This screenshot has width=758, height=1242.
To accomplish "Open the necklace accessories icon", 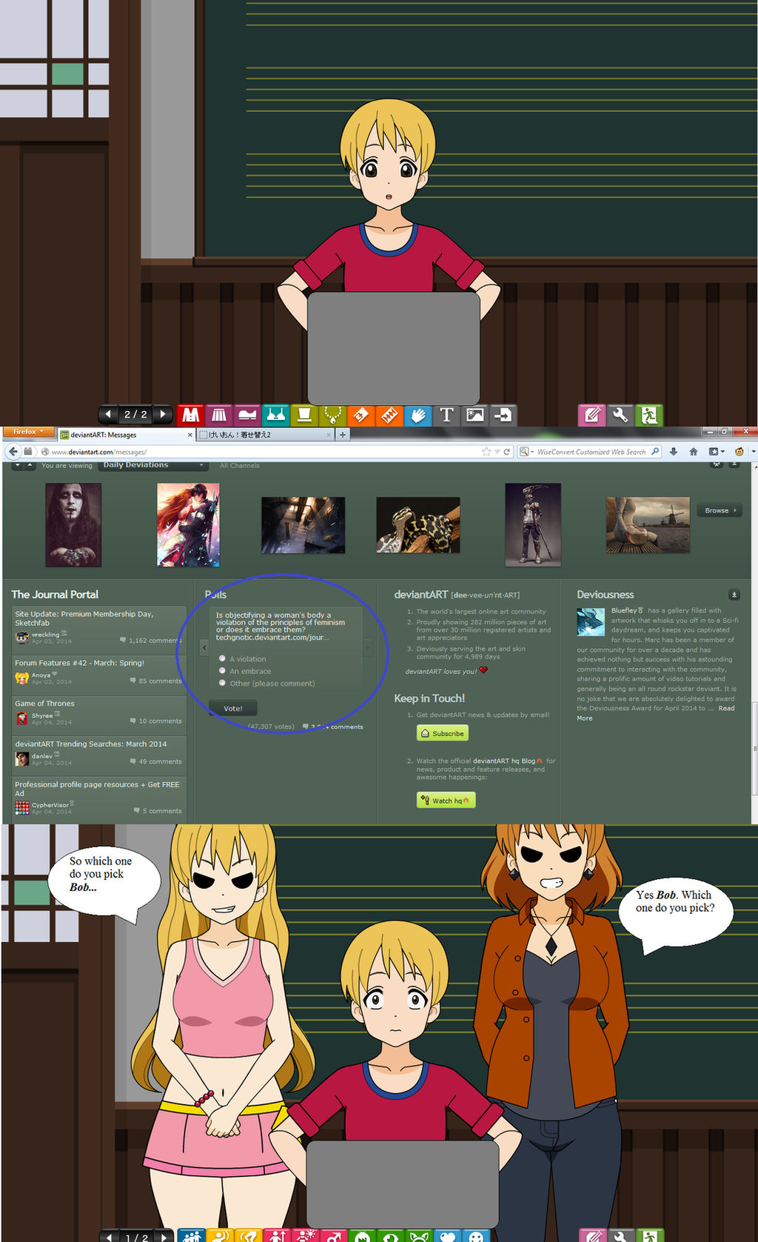I will [x=332, y=415].
